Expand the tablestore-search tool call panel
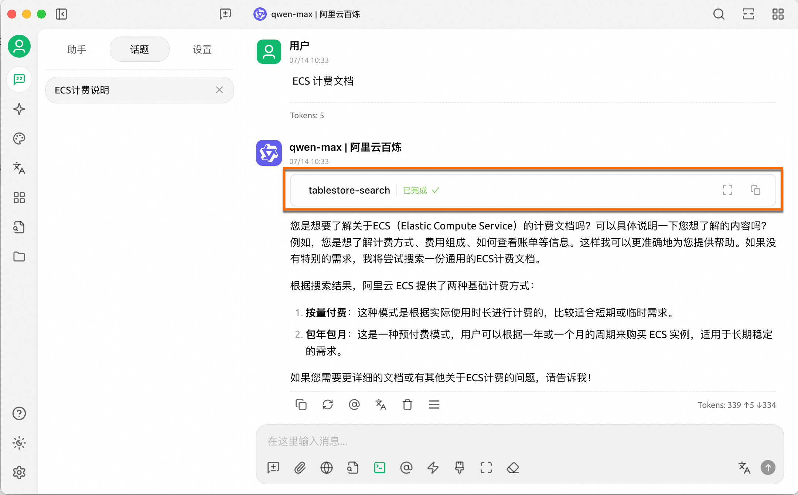Viewport: 798px width, 495px height. 349,190
